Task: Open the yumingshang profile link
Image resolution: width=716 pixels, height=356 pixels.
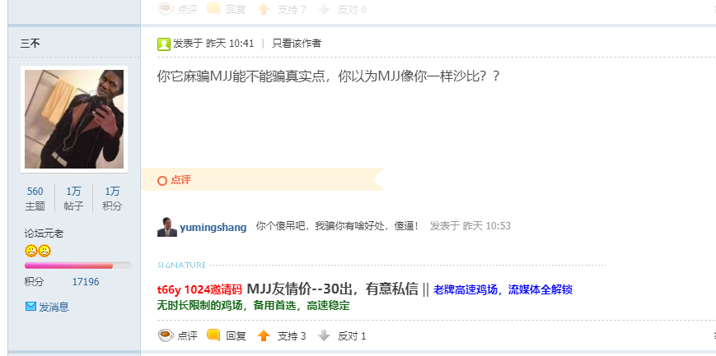Action: [213, 228]
